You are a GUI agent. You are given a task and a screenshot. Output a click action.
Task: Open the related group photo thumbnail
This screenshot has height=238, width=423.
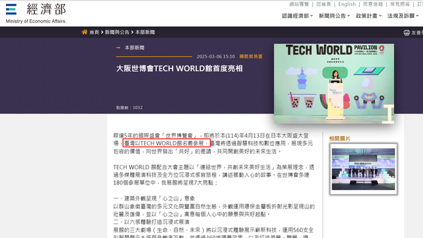click(364, 169)
